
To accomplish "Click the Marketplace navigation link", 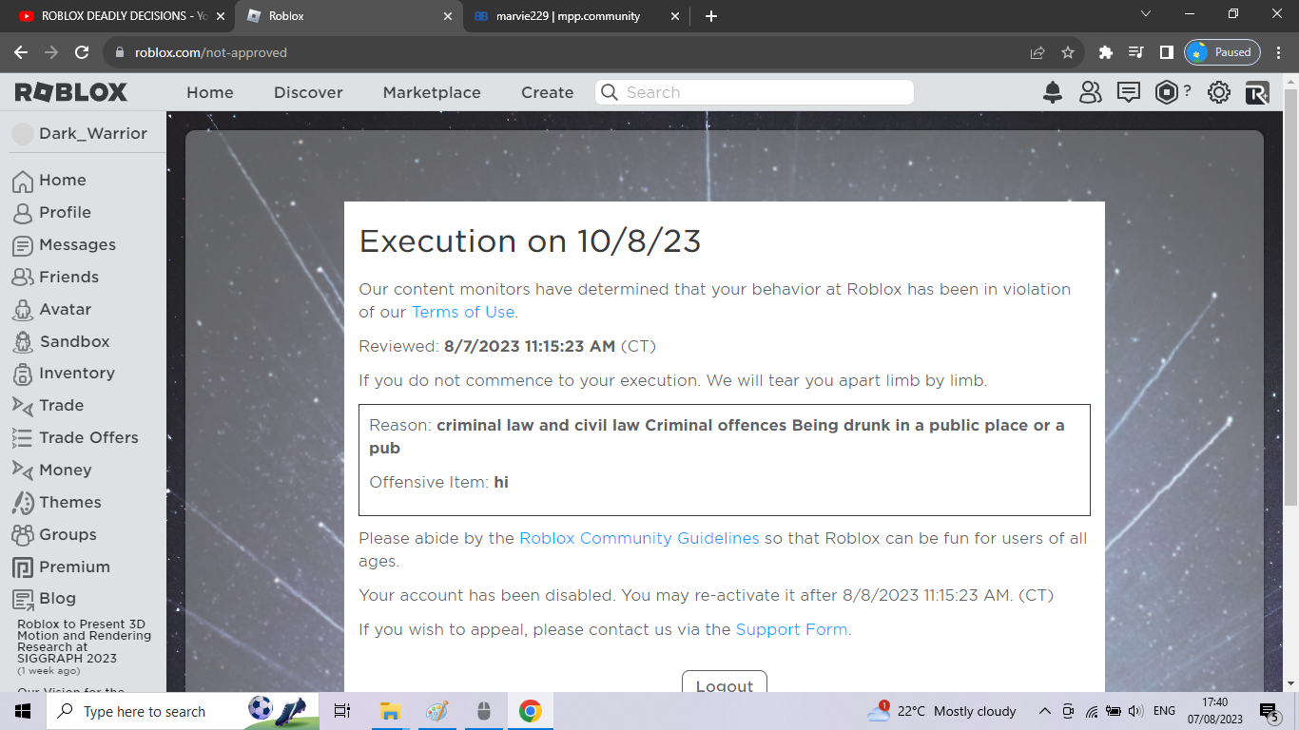I will click(432, 92).
